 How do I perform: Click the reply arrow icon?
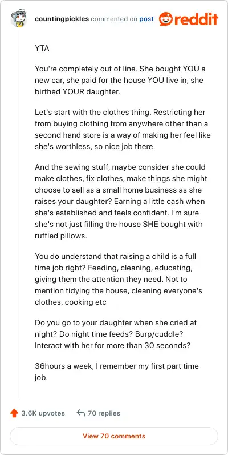[81, 413]
